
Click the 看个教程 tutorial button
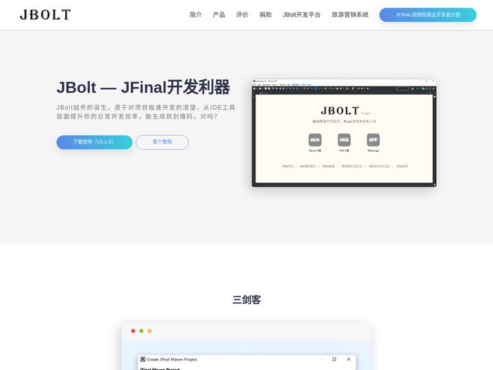coord(162,143)
